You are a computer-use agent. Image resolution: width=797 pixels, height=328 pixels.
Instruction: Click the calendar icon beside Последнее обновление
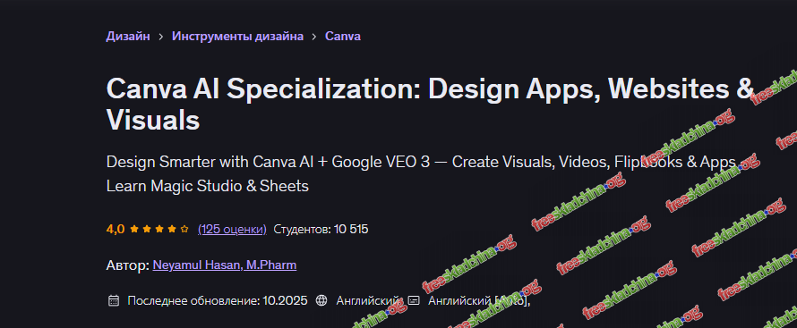pos(114,300)
